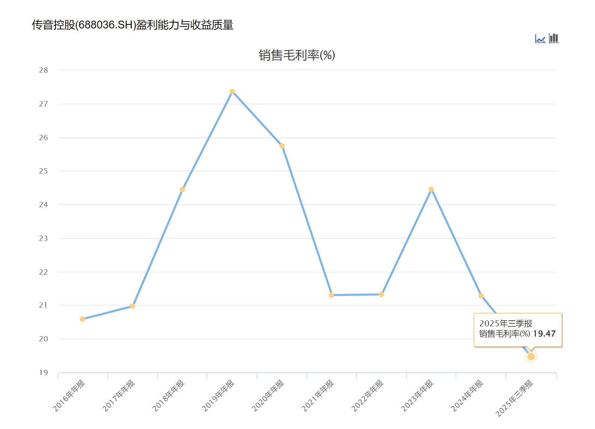Click the x-axis label 2019年年报
Screen dimensions: 595x429
pos(218,396)
